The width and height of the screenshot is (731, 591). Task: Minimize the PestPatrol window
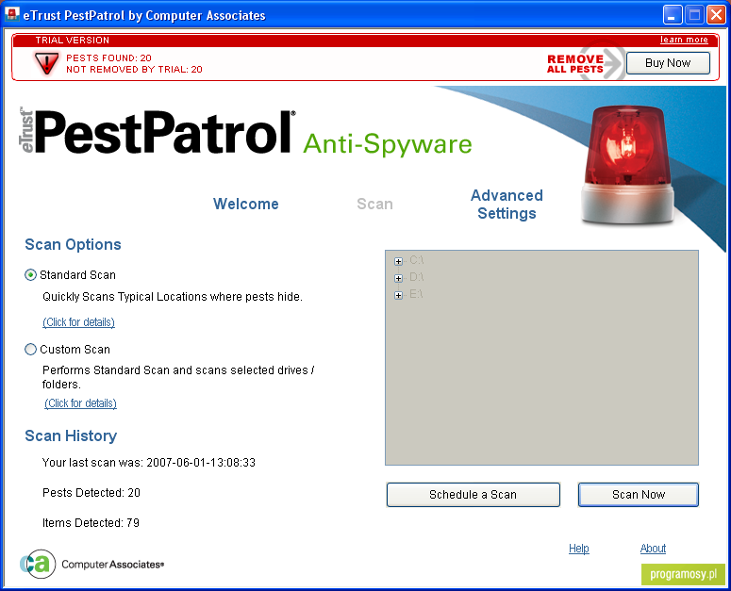(x=673, y=15)
